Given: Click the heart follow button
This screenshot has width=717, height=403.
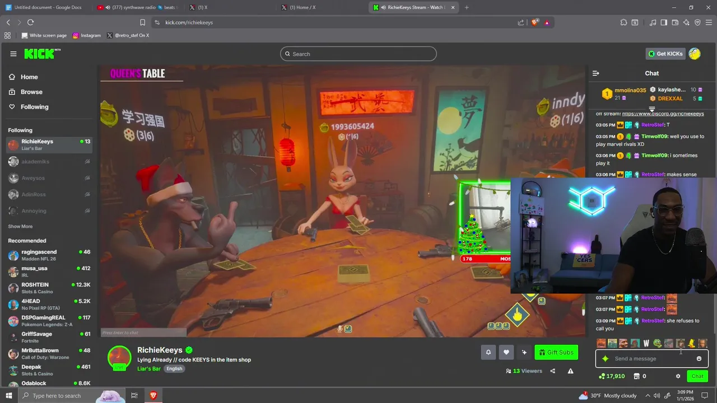Looking at the screenshot, I should pos(506,352).
